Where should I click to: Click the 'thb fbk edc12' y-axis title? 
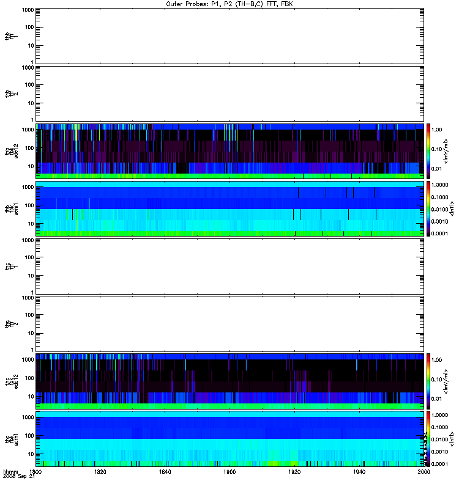12,151
